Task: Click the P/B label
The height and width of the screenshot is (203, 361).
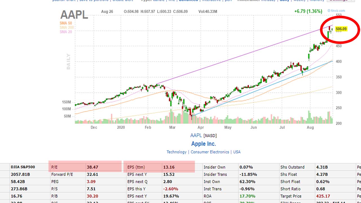Action: [54, 196]
